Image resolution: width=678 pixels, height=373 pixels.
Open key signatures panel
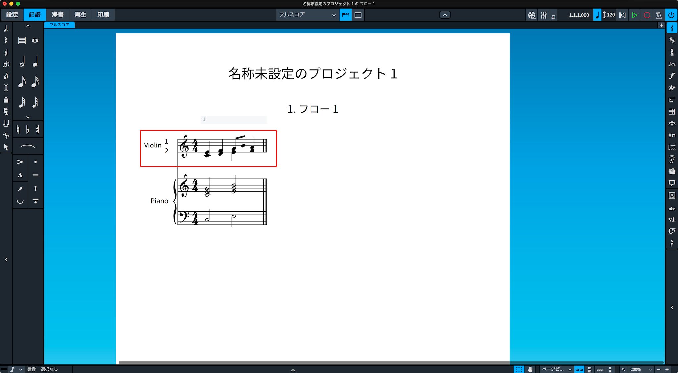672,40
